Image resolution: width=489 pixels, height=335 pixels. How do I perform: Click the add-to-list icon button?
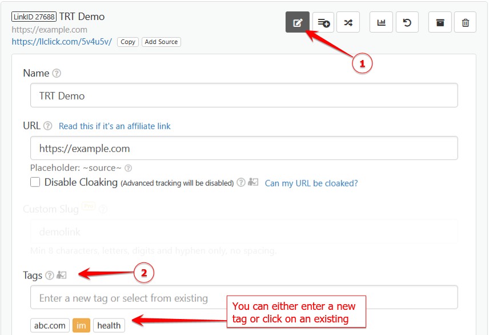(x=323, y=23)
